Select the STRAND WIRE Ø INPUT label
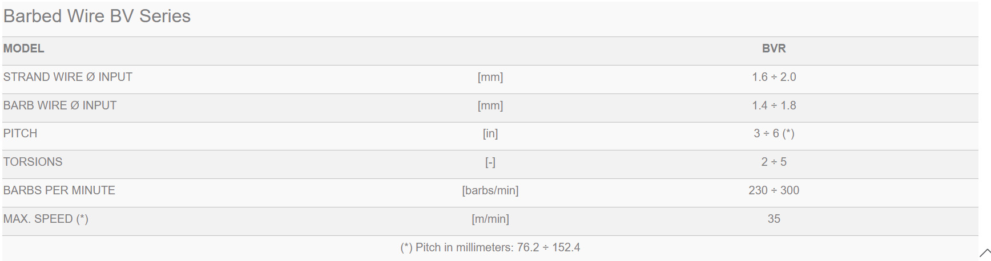Viewport: 991px width, 261px height. click(x=68, y=77)
